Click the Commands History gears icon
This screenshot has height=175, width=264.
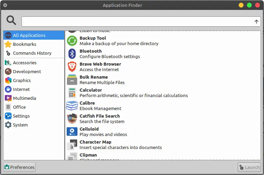[x=8, y=53]
